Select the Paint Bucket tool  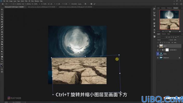coord(2,39)
